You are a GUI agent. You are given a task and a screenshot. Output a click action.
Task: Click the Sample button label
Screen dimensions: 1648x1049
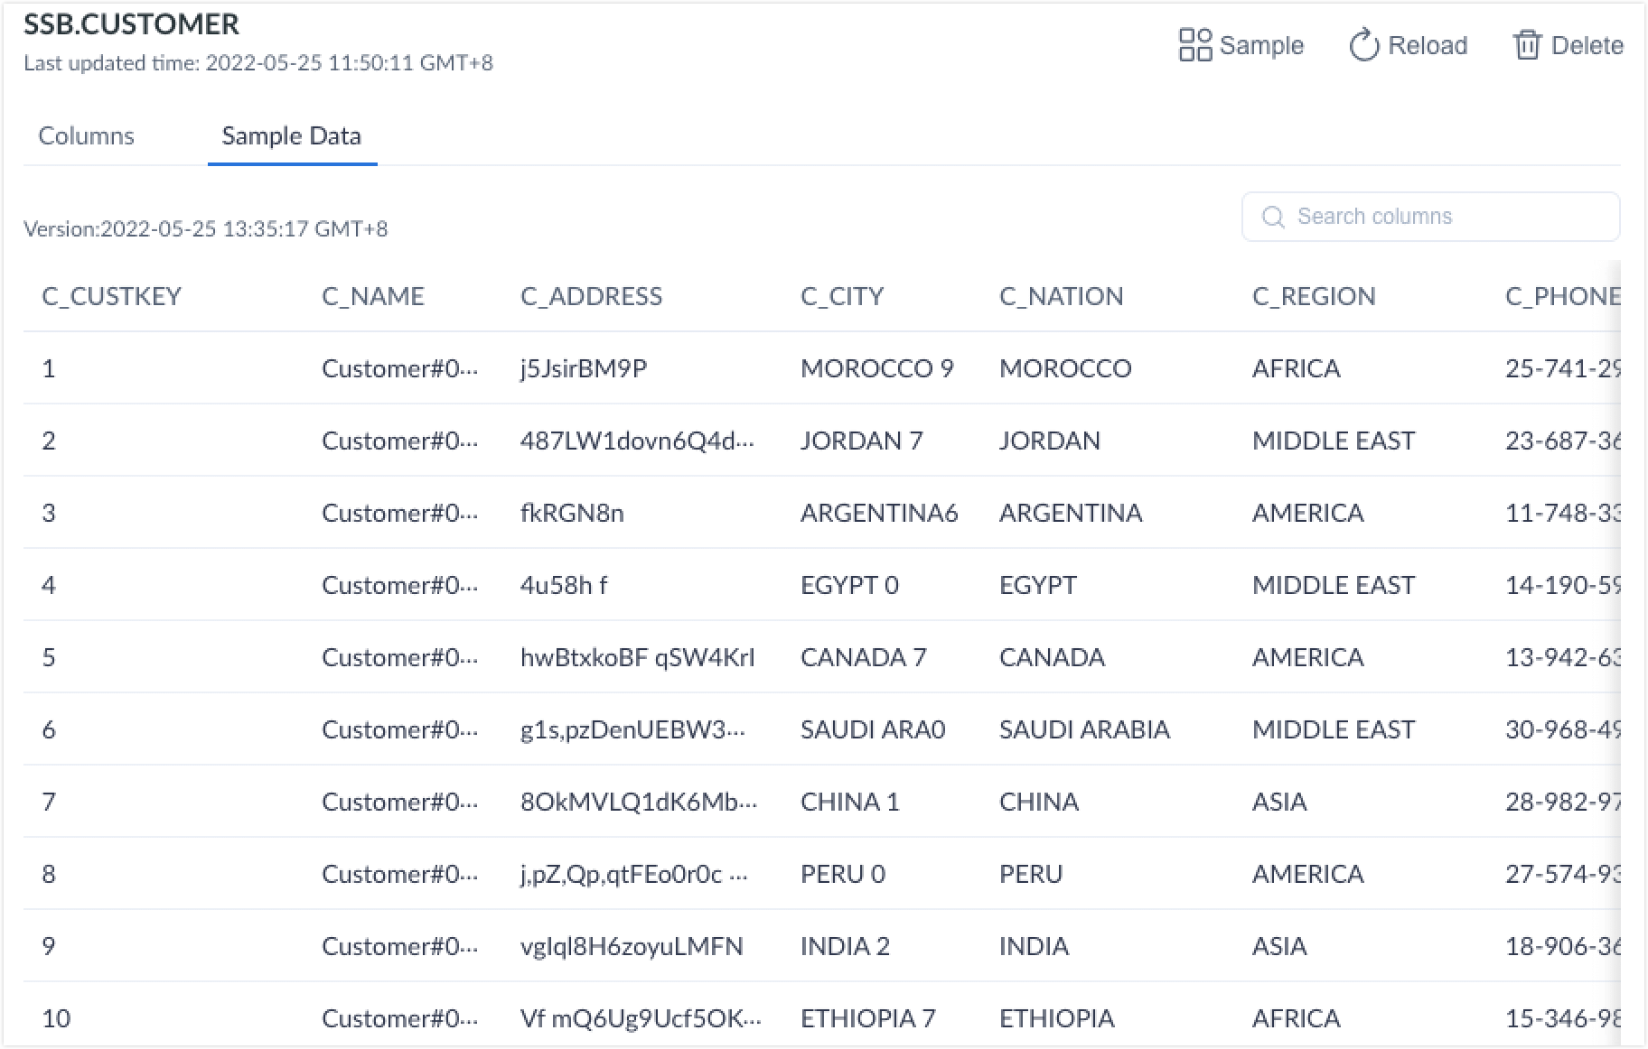coord(1260,45)
